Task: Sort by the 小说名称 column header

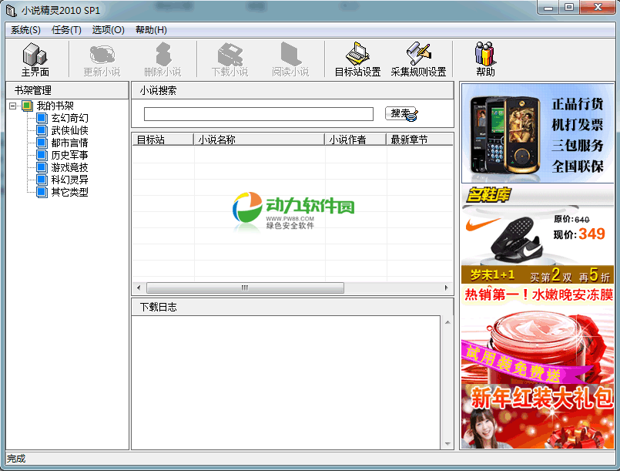Action: point(259,140)
